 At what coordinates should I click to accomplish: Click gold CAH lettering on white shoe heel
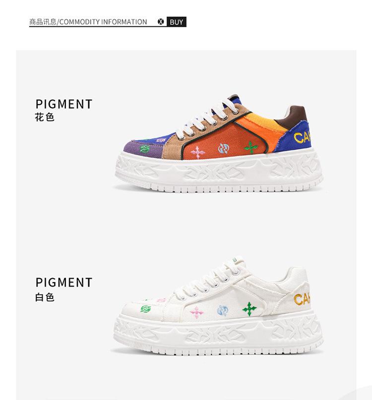(x=302, y=299)
